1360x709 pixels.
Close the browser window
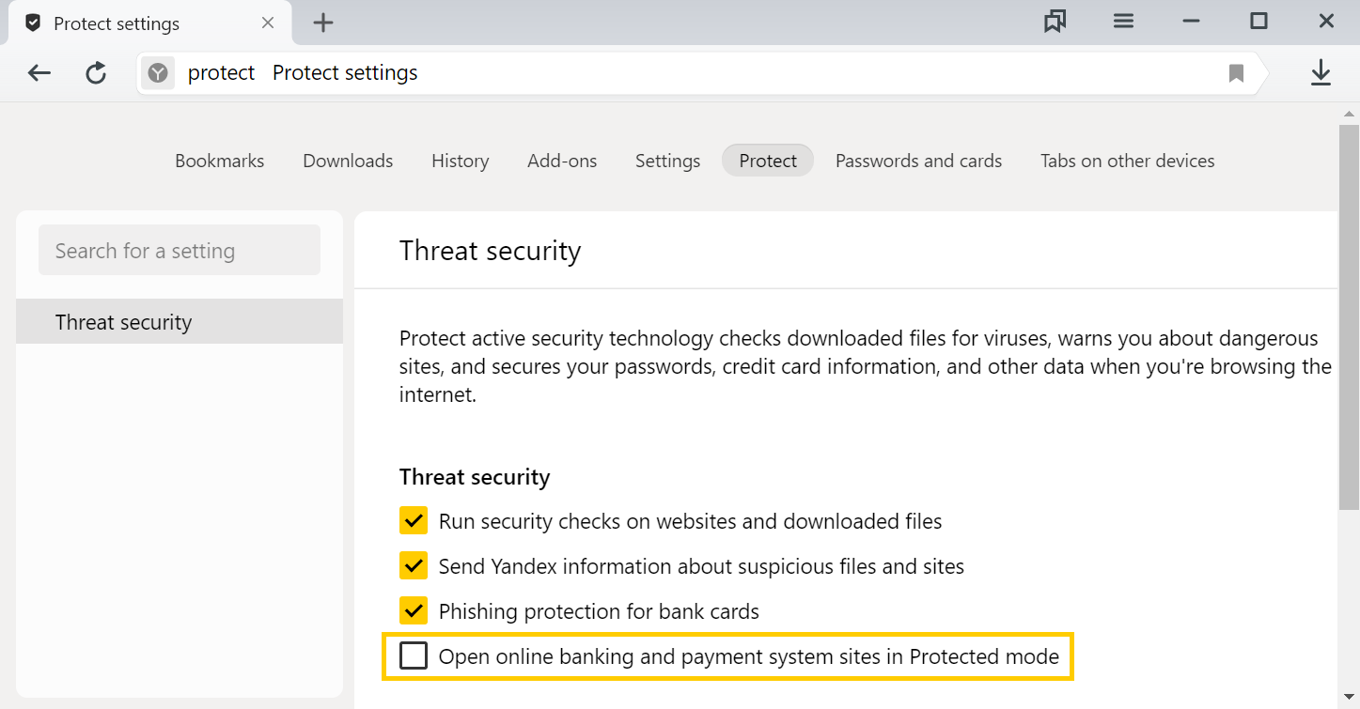tap(1326, 22)
